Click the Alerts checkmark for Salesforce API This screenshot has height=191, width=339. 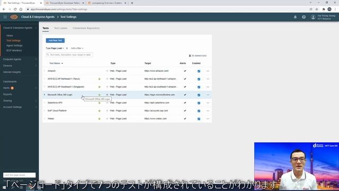tap(185, 102)
